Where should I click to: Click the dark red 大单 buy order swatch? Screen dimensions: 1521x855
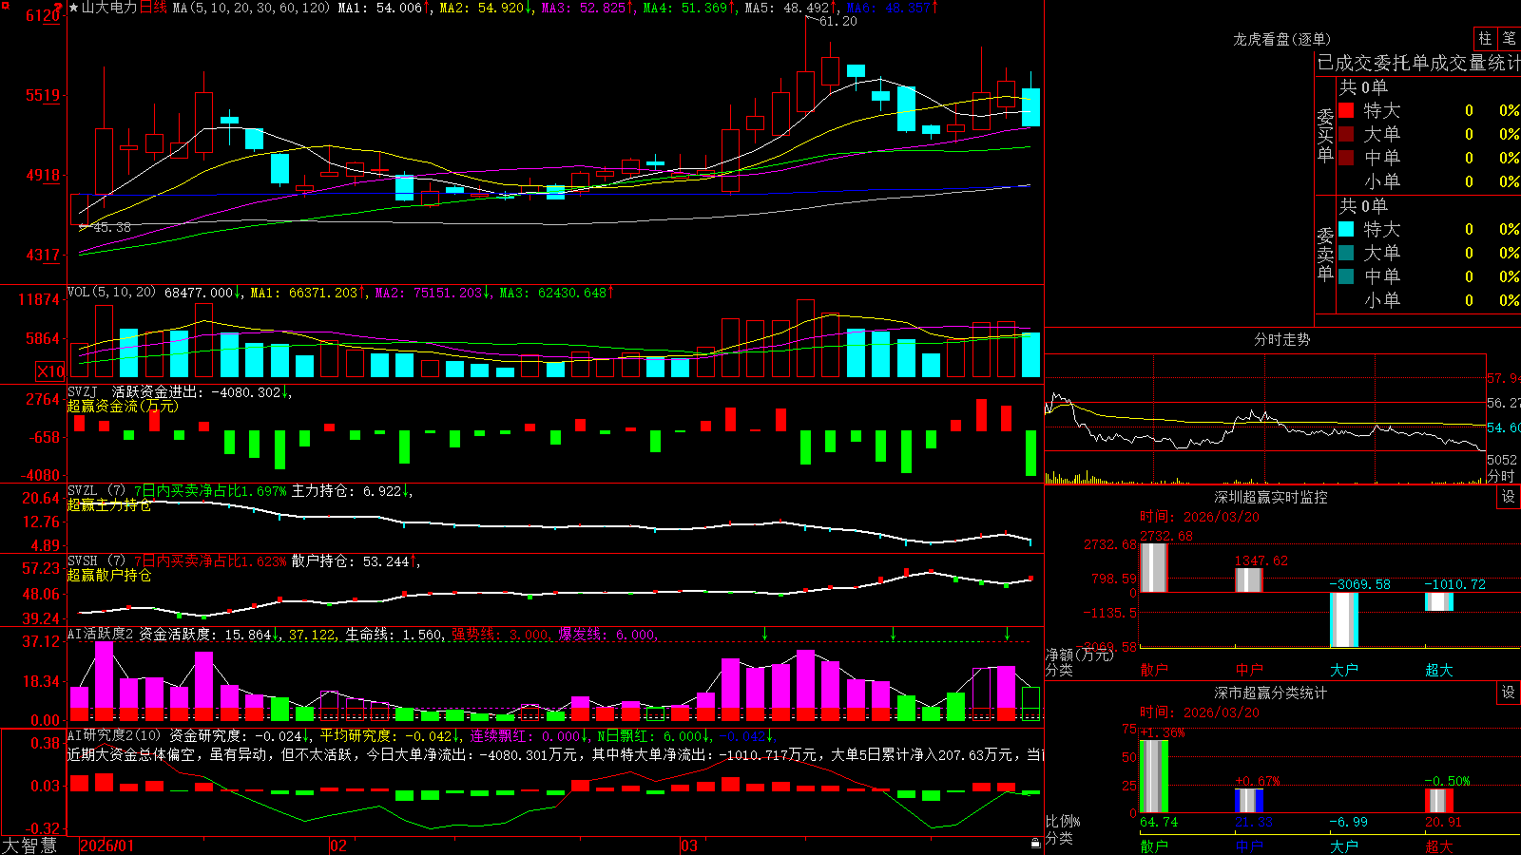pyautogui.click(x=1346, y=134)
